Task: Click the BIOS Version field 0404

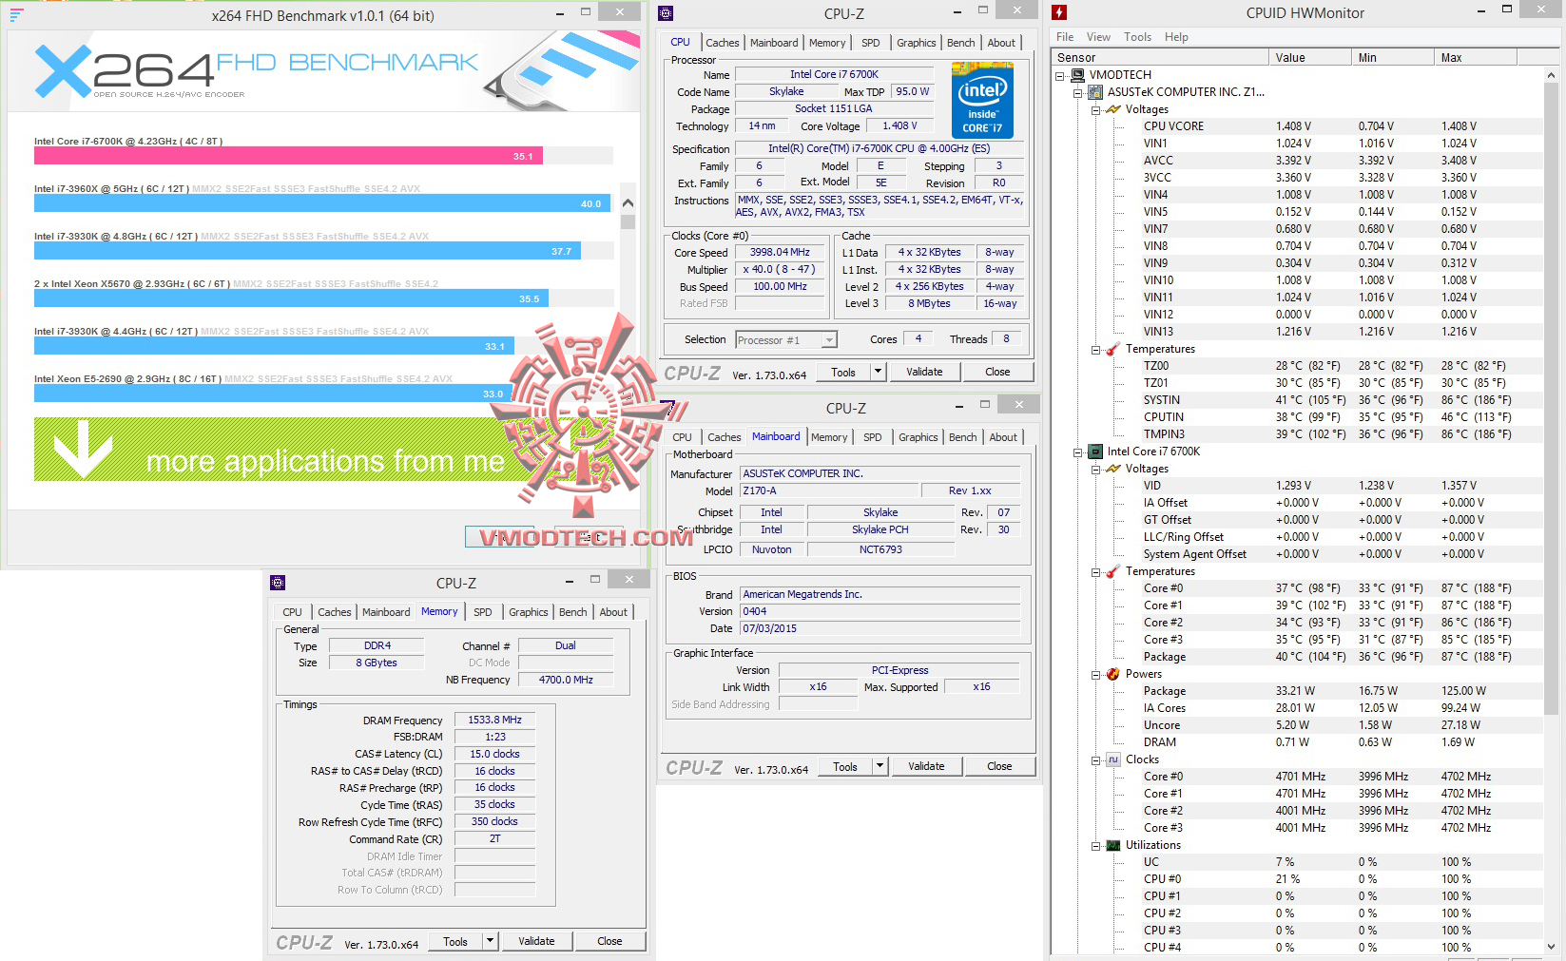Action: click(880, 611)
